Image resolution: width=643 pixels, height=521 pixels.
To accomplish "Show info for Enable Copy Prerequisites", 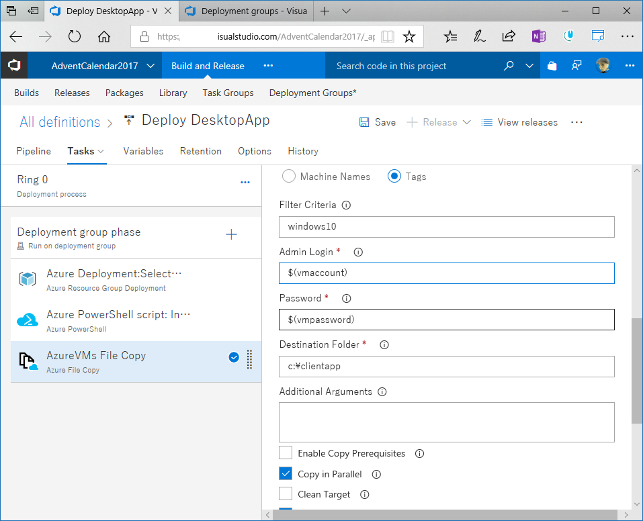I will (419, 454).
